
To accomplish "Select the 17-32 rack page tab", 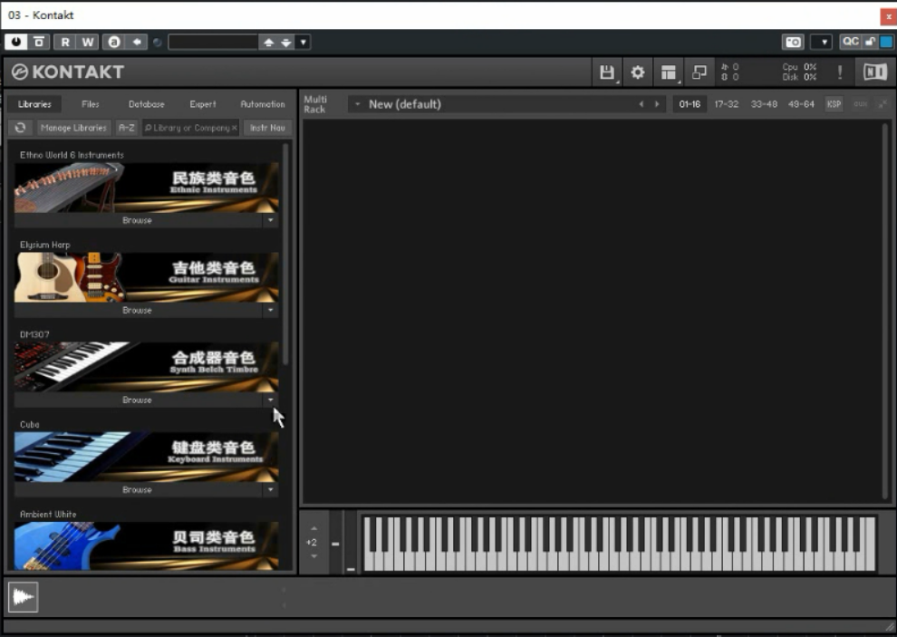I will 726,104.
